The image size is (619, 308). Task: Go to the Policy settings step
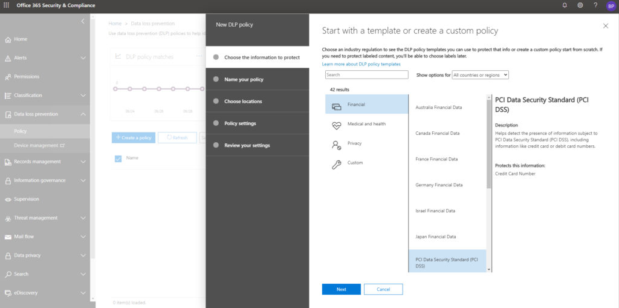coord(258,123)
